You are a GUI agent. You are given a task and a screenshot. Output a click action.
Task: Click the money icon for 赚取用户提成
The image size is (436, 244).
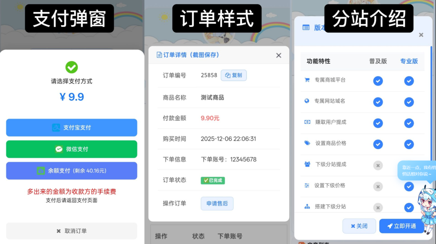[307, 122]
